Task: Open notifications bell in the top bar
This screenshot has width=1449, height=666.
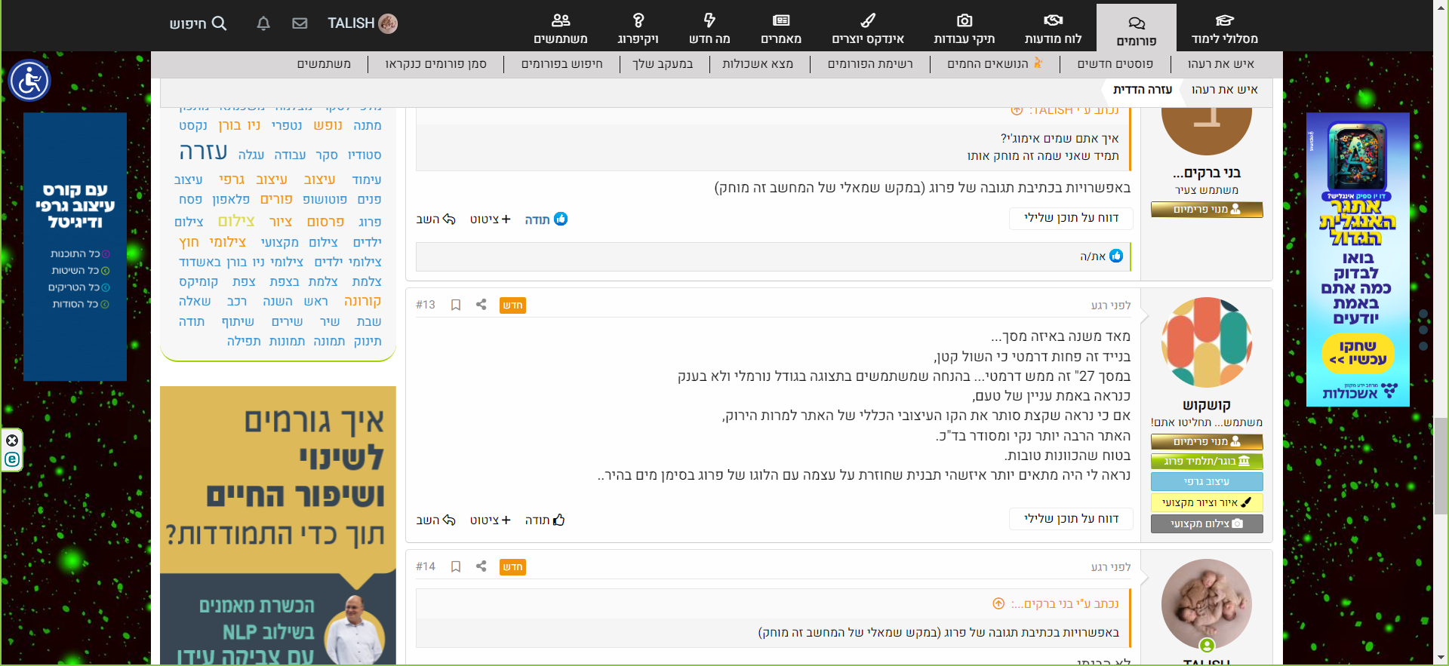Action: pyautogui.click(x=263, y=23)
